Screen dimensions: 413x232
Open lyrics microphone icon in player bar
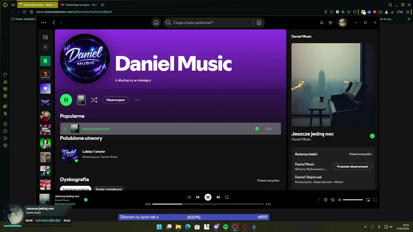(319, 200)
